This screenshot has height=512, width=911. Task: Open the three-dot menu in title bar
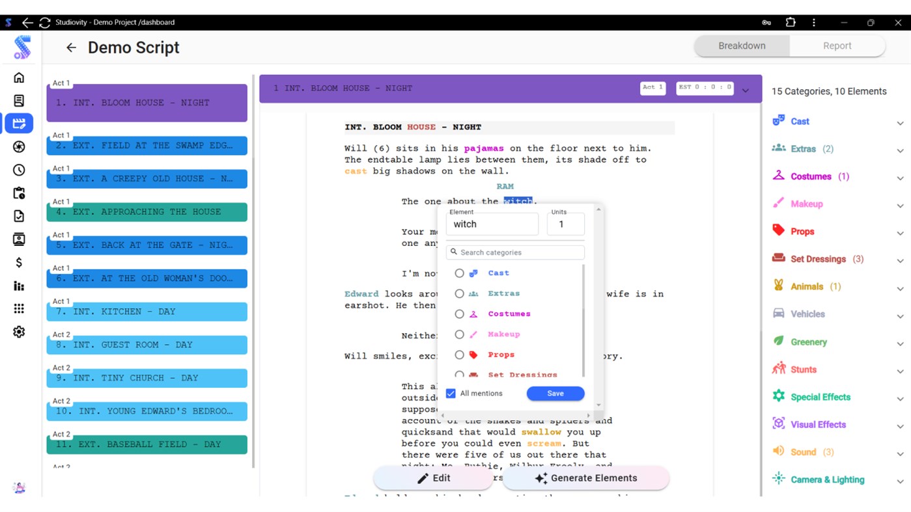[814, 22]
